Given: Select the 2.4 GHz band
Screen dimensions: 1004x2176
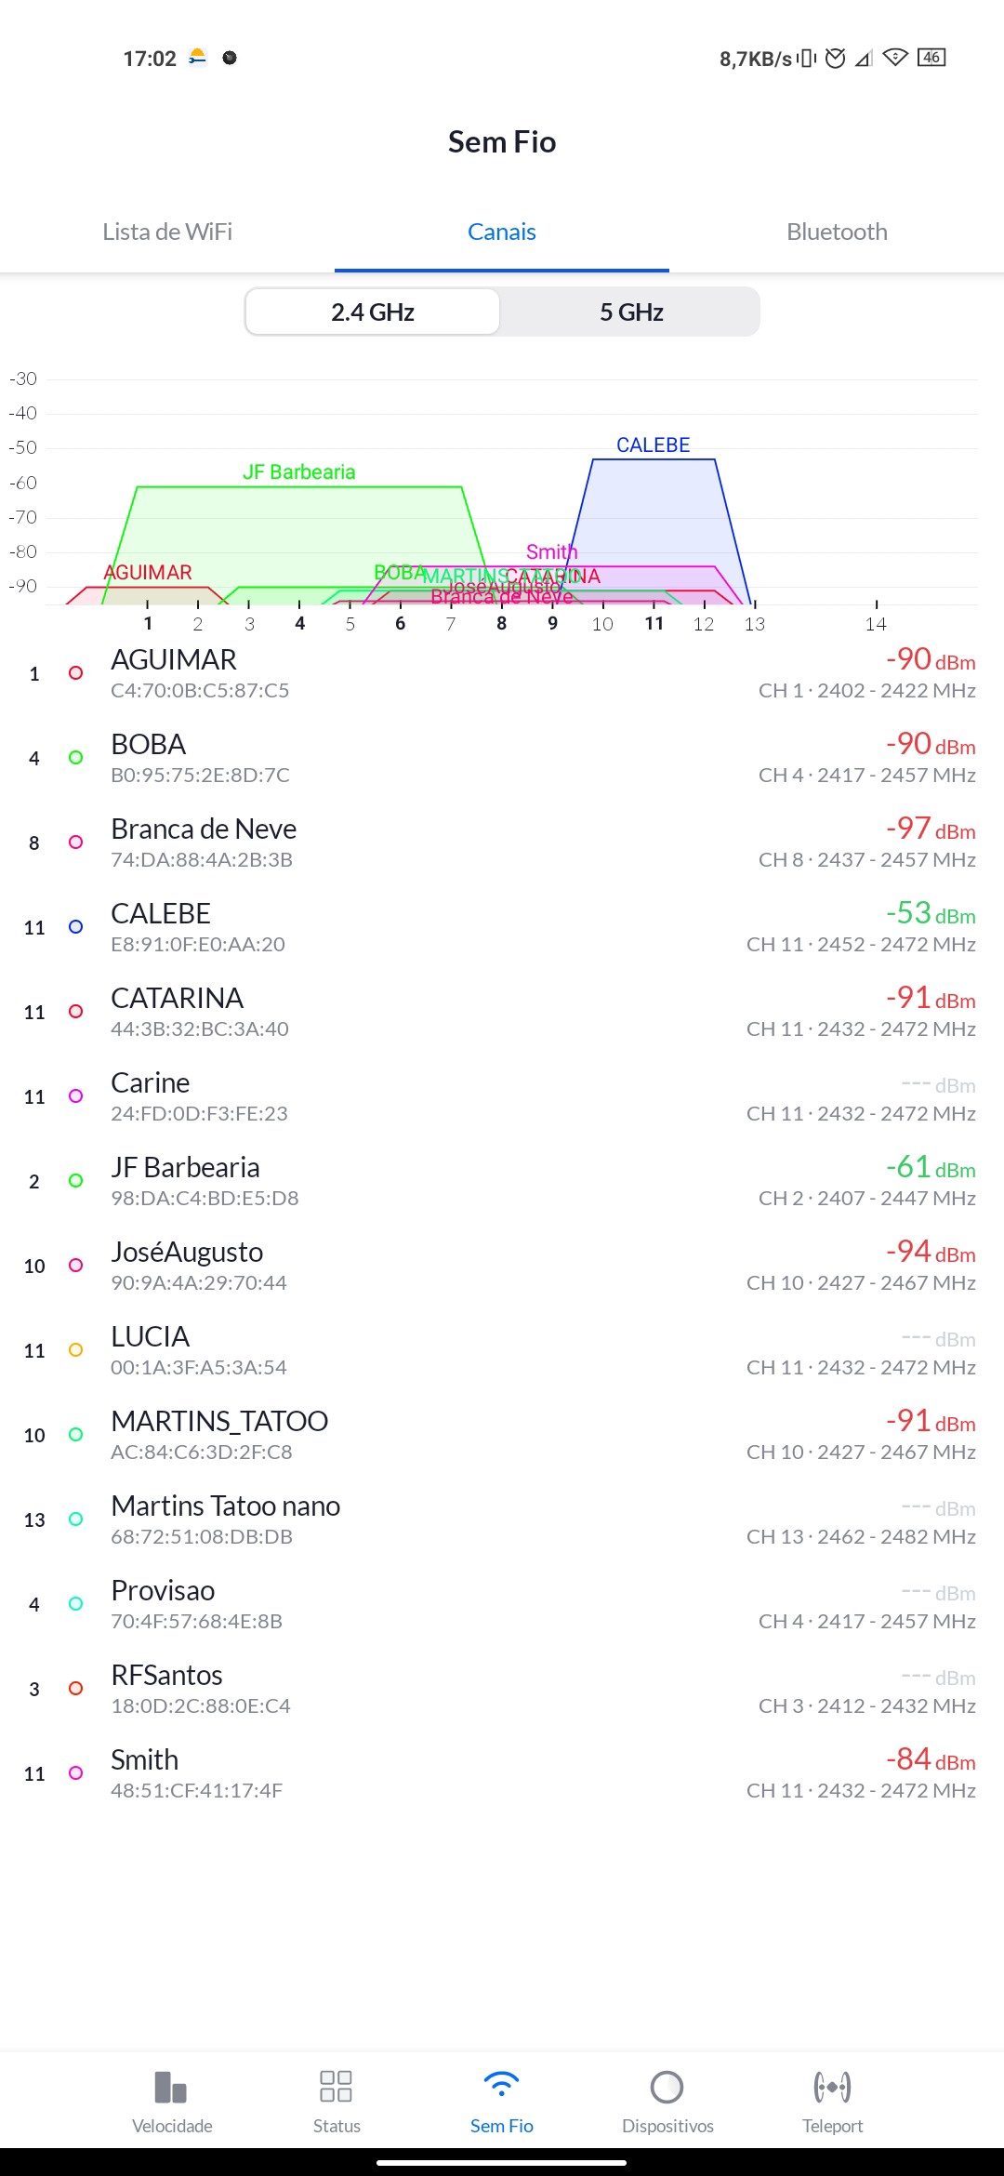Looking at the screenshot, I should [x=373, y=312].
